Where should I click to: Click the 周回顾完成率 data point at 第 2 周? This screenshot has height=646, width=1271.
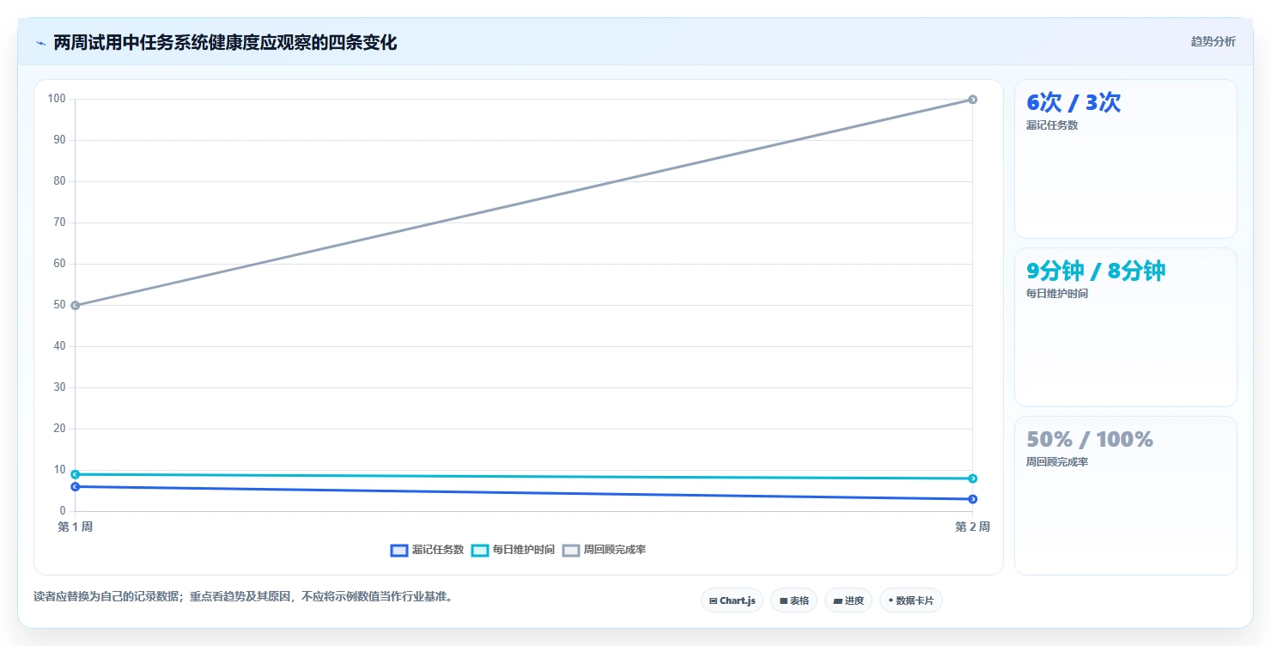pyautogui.click(x=972, y=100)
